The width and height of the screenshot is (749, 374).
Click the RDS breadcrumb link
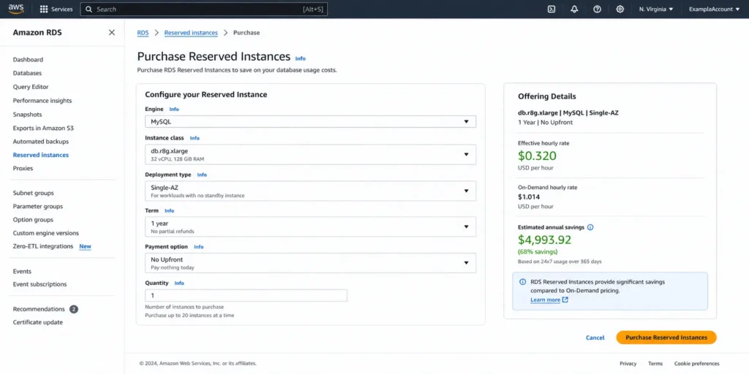[x=143, y=32]
